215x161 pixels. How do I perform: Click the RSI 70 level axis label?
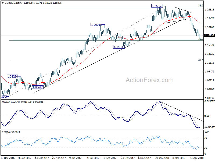(x=206, y=138)
